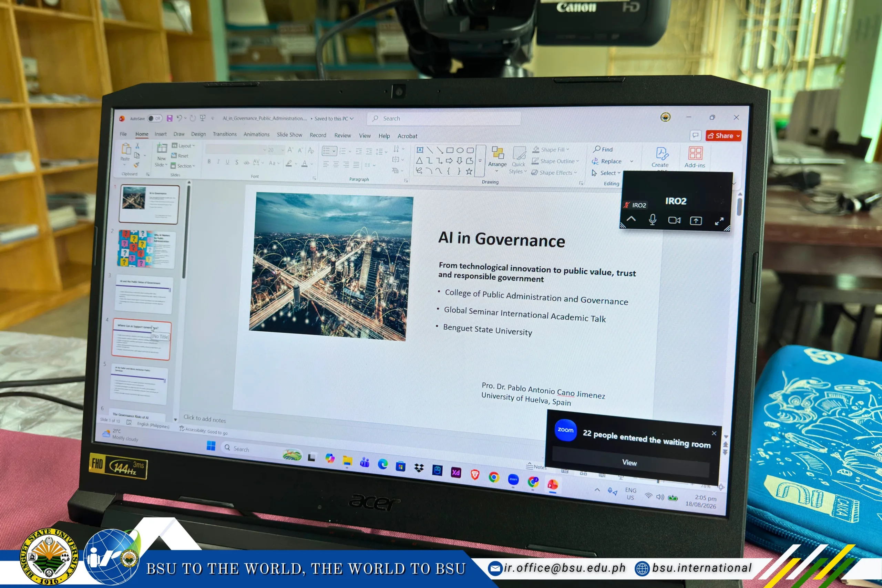Switch to the Design tab
This screenshot has width=882, height=588.
[198, 134]
